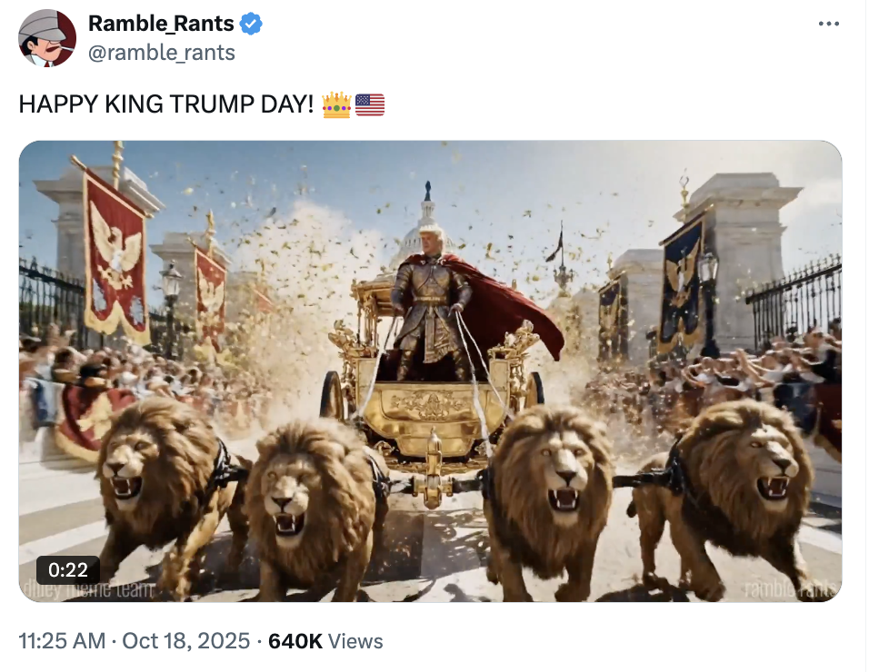Screen dimensions: 889x672
Task: Click the US flag emoji
Action: (x=370, y=104)
